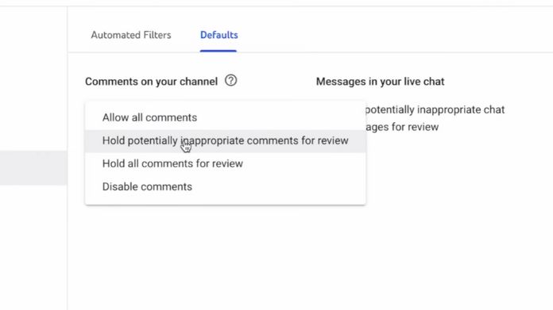Click the Messages in your live chat heading
This screenshot has height=310, width=553.
click(380, 82)
